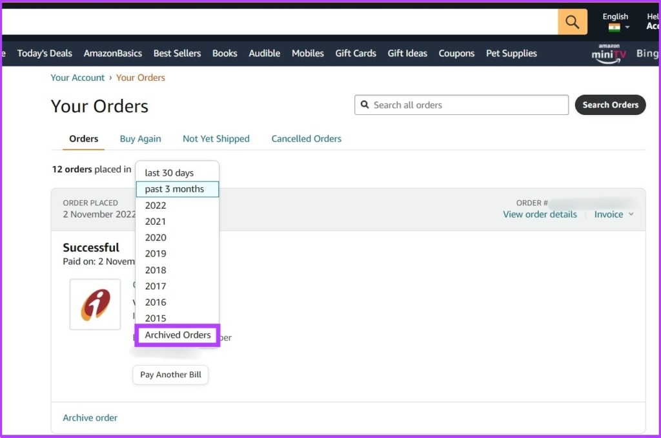Go to AmazonBasics in navigation bar
661x438 pixels.
pyautogui.click(x=112, y=54)
